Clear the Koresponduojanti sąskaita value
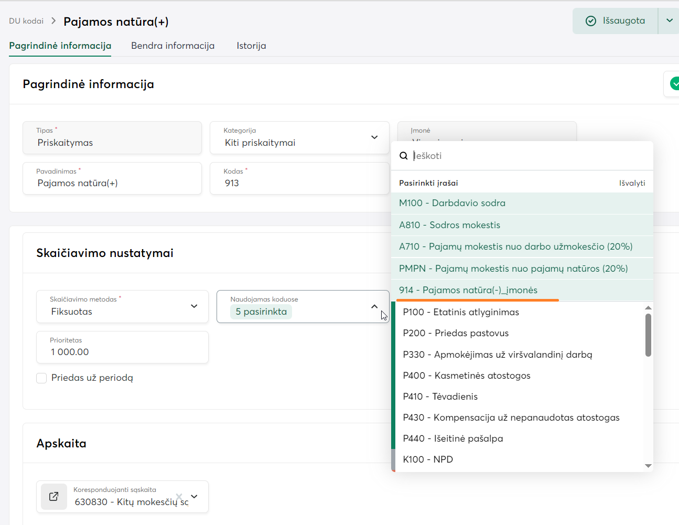679x525 pixels. [179, 497]
